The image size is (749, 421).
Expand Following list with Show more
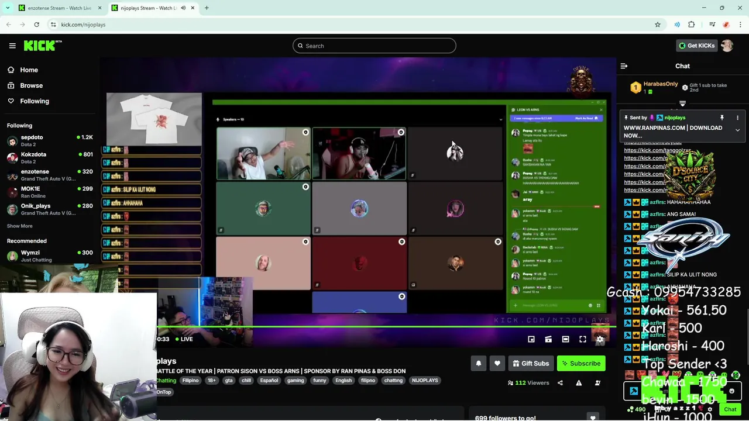[x=20, y=226]
